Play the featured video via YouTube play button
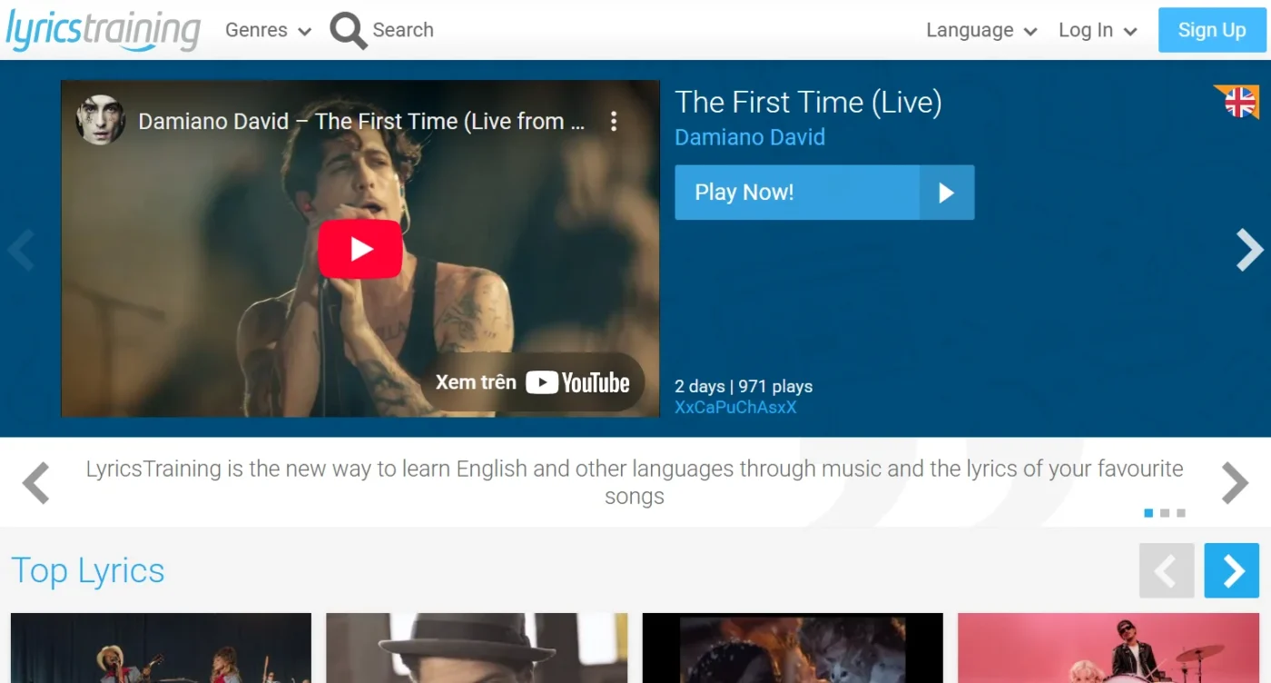 point(360,249)
